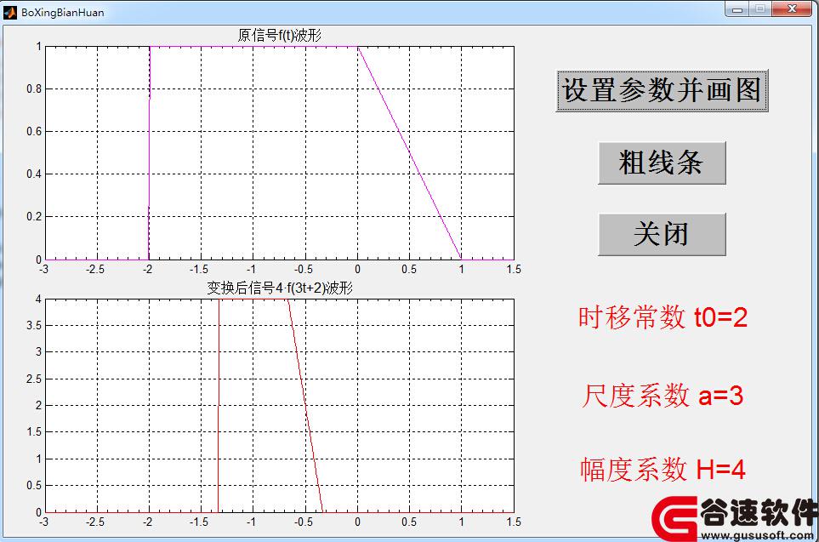Click the MATLAB icon in title bar
The width and height of the screenshot is (819, 542).
point(10,12)
